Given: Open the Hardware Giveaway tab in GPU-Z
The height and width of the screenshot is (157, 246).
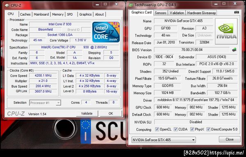Looking at the screenshot, I should (201, 13).
